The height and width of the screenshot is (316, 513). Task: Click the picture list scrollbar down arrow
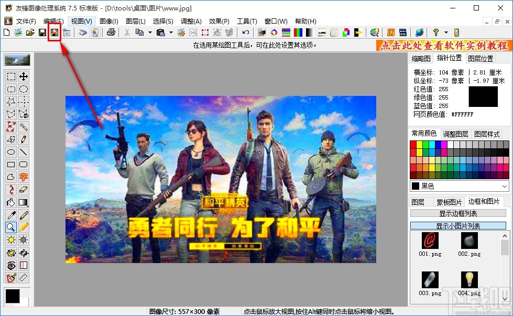click(x=505, y=299)
